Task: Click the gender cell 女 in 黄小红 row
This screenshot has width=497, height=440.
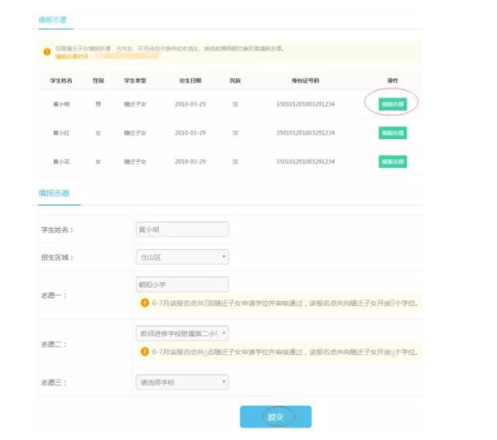Action: point(99,133)
